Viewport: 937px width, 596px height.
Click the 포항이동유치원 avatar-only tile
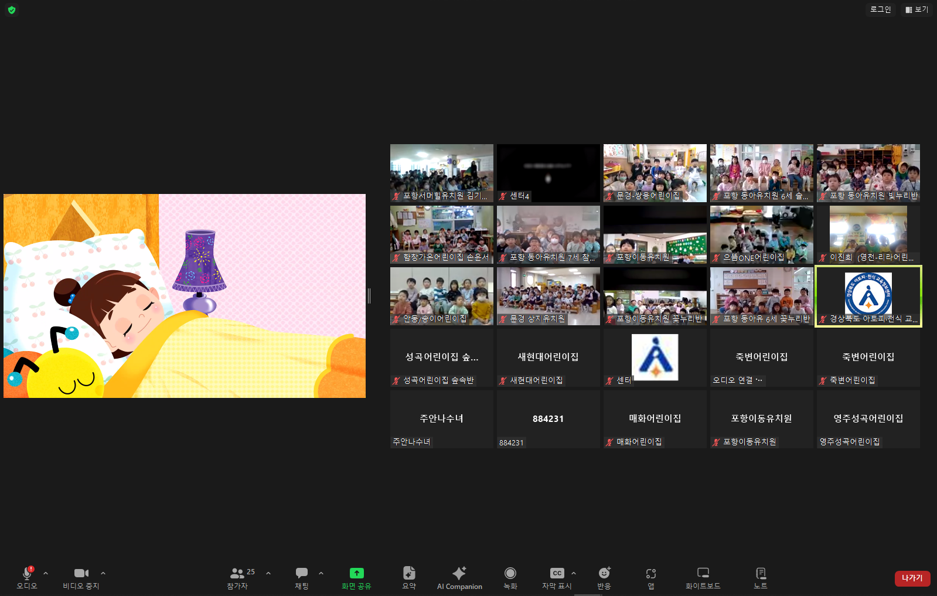[x=762, y=419]
